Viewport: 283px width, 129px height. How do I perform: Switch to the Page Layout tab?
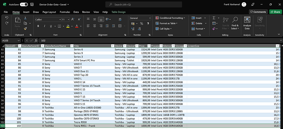pos(49,12)
